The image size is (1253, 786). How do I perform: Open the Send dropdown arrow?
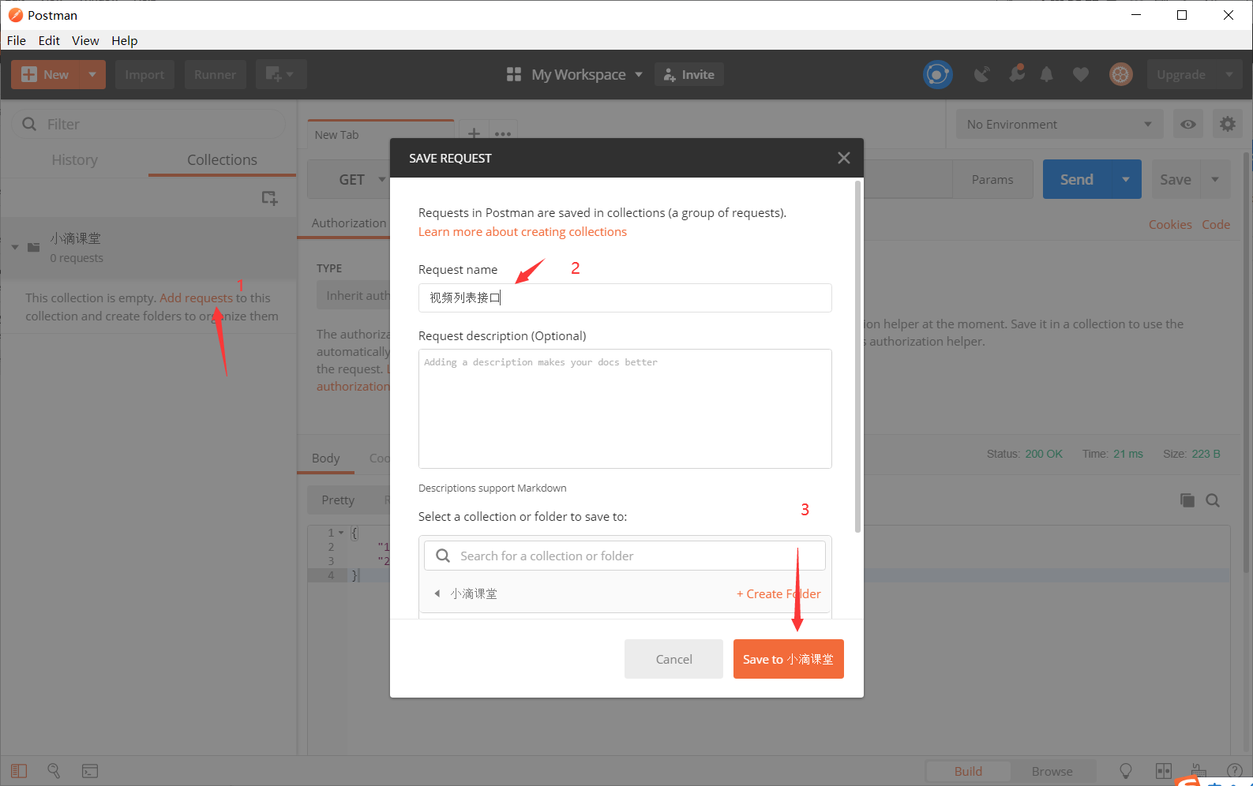(x=1126, y=179)
